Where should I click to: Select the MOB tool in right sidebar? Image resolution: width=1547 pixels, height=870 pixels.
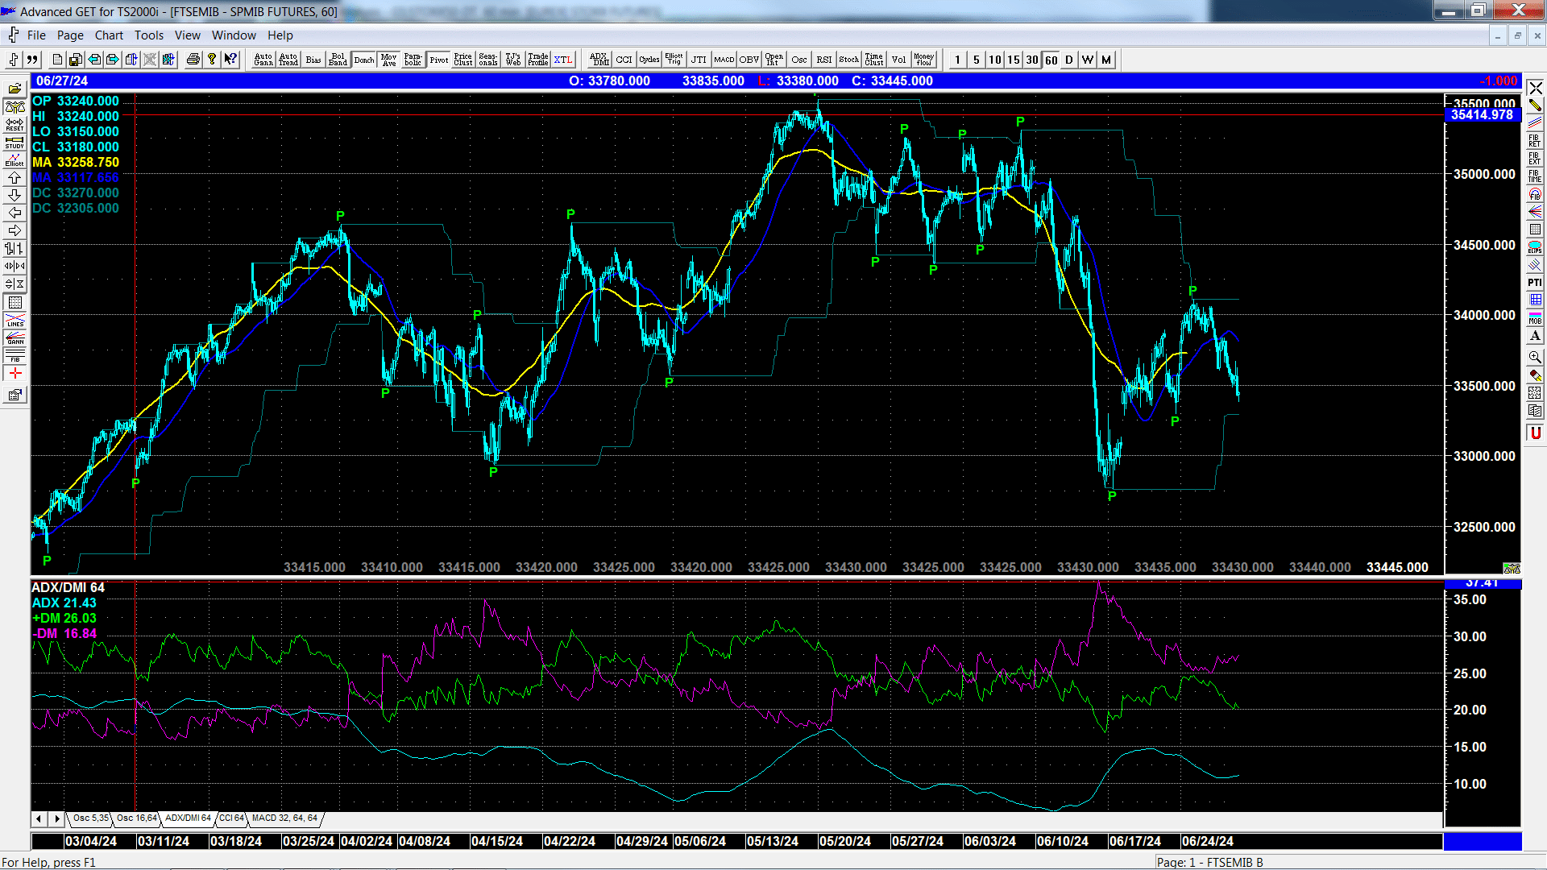tap(1535, 317)
